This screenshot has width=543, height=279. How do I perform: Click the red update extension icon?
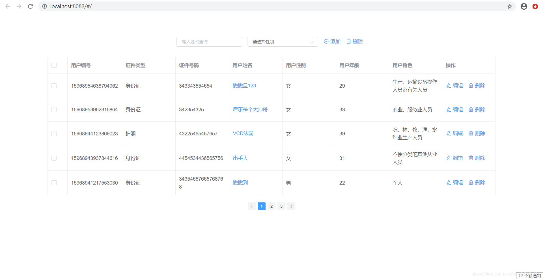point(535,6)
